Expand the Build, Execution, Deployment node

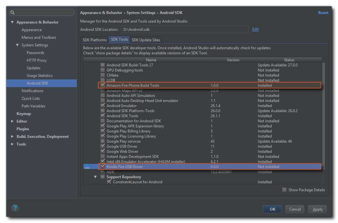pyautogui.click(x=12, y=137)
